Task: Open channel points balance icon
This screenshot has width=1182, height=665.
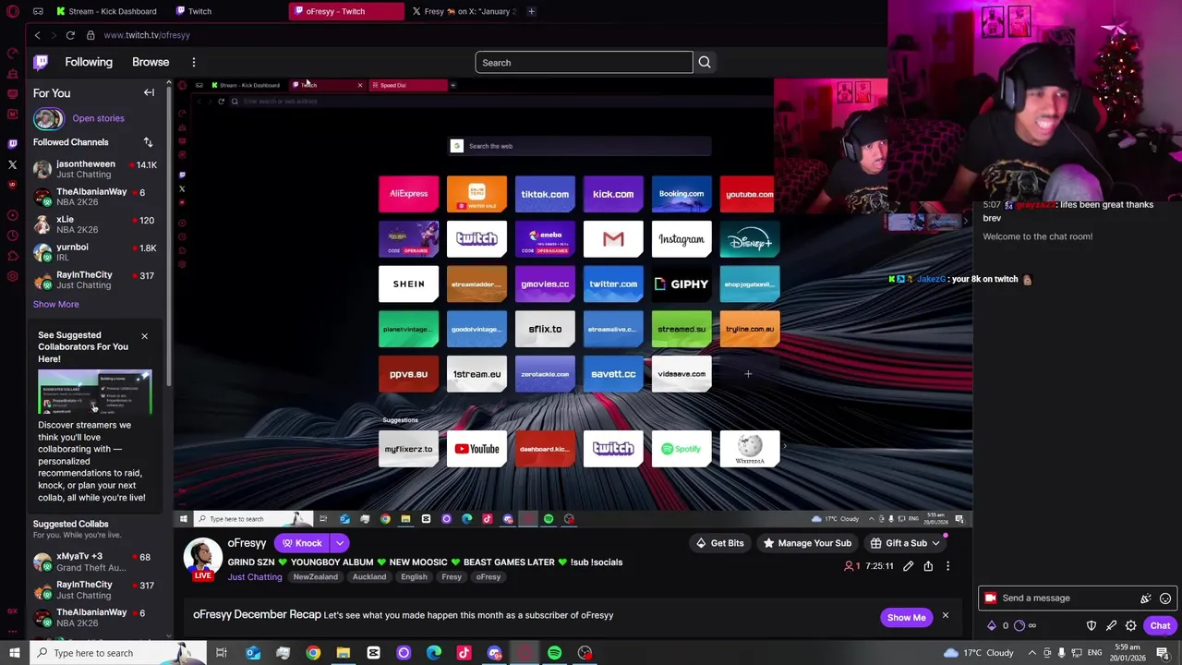Action: [x=1019, y=625]
